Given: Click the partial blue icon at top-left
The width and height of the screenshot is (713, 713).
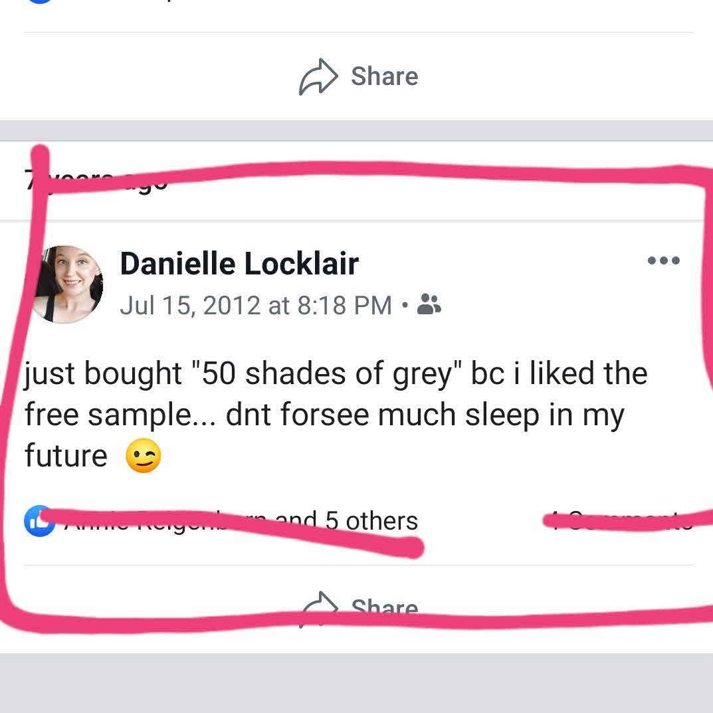Looking at the screenshot, I should 39,2.
